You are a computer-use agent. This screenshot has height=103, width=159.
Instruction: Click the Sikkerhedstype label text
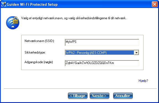35,52
